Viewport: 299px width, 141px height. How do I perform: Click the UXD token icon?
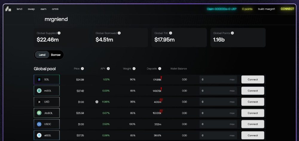coord(39,102)
